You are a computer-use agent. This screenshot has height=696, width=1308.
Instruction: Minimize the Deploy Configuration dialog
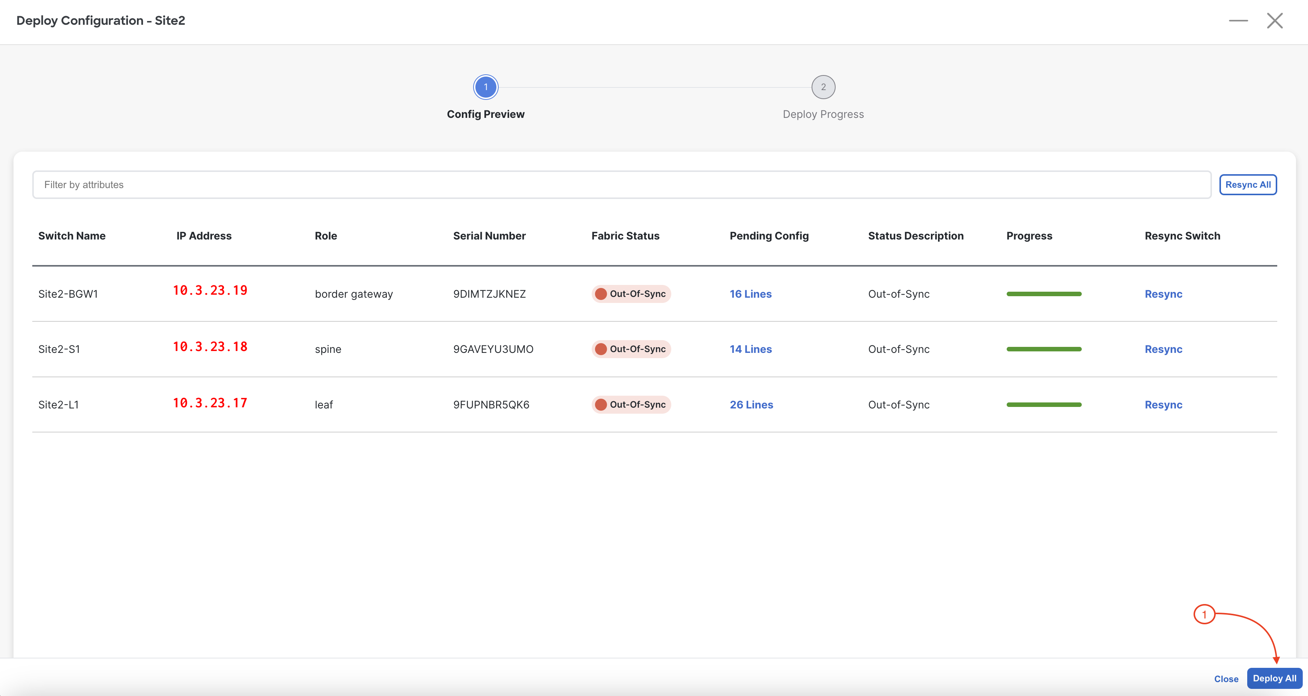[x=1238, y=21]
